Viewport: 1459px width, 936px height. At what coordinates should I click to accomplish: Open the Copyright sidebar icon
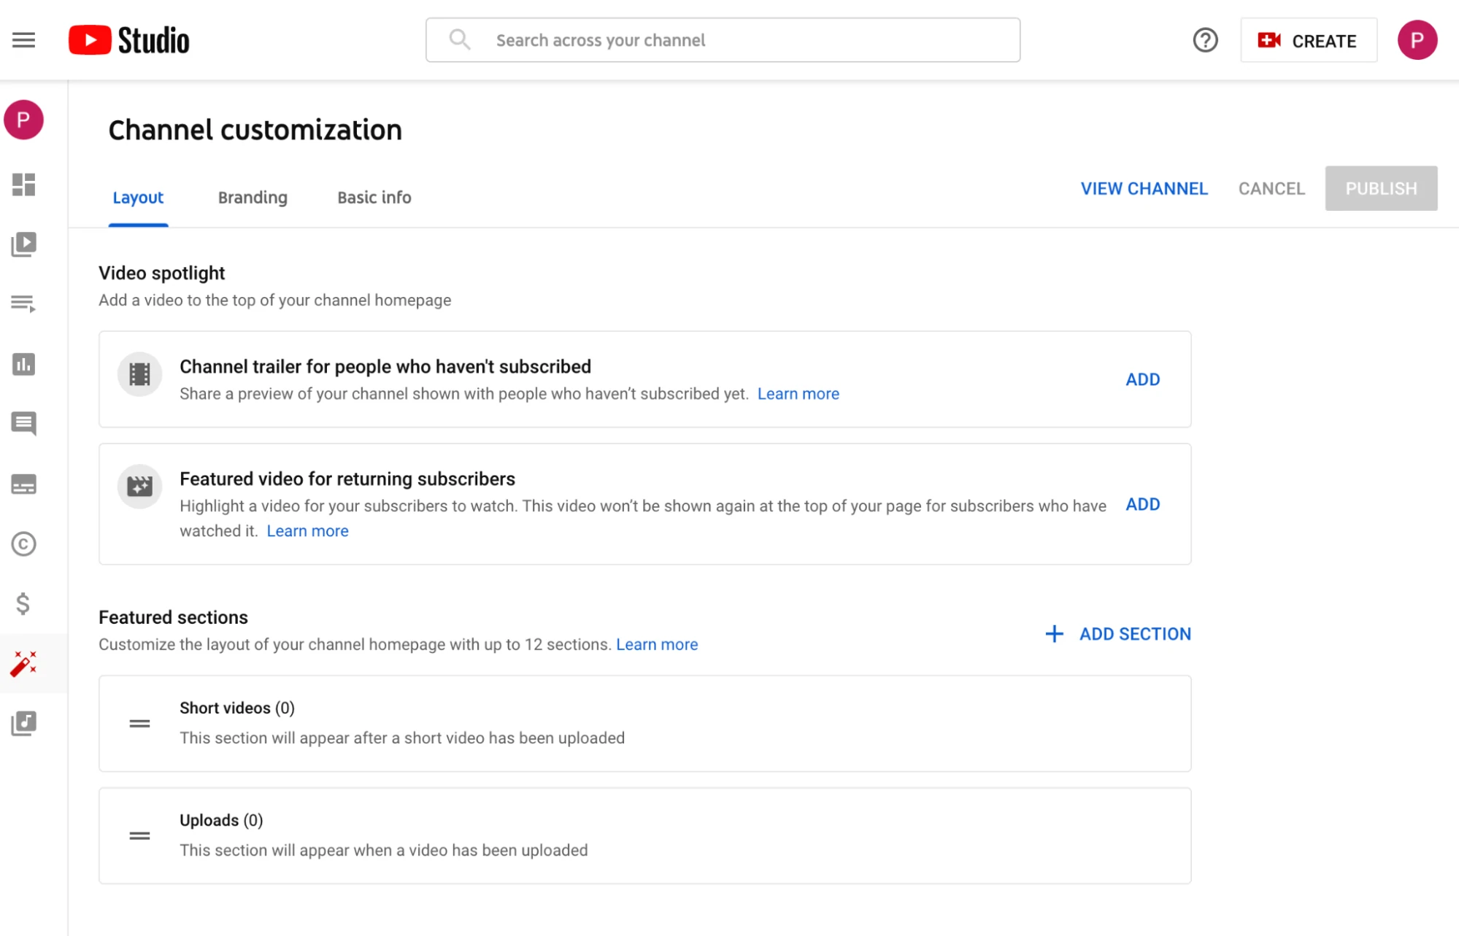click(x=23, y=544)
